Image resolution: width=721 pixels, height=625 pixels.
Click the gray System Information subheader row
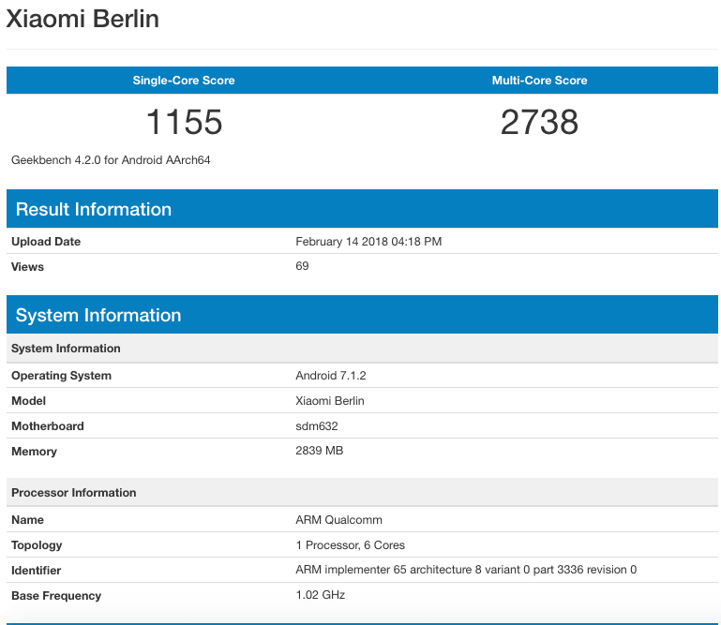point(362,349)
